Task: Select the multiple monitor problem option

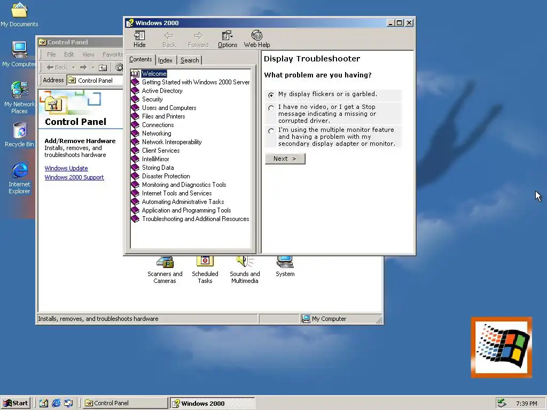Action: (271, 131)
